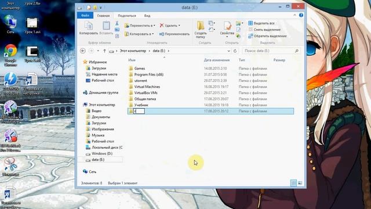Select Этот компьютер in navigation pane
Screen dimensions: 371x209
tap(102, 105)
